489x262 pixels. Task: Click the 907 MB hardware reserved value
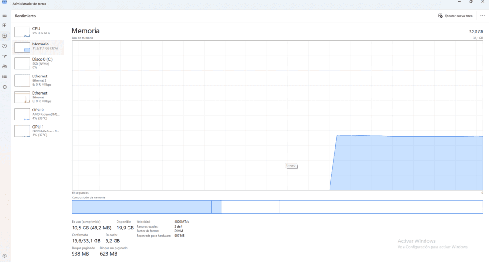click(180, 236)
